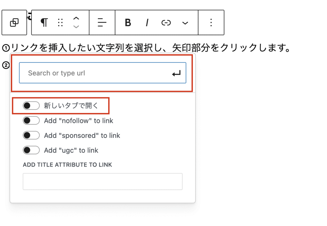
Task: Click the paragraph block type icon
Action: pyautogui.click(x=44, y=22)
